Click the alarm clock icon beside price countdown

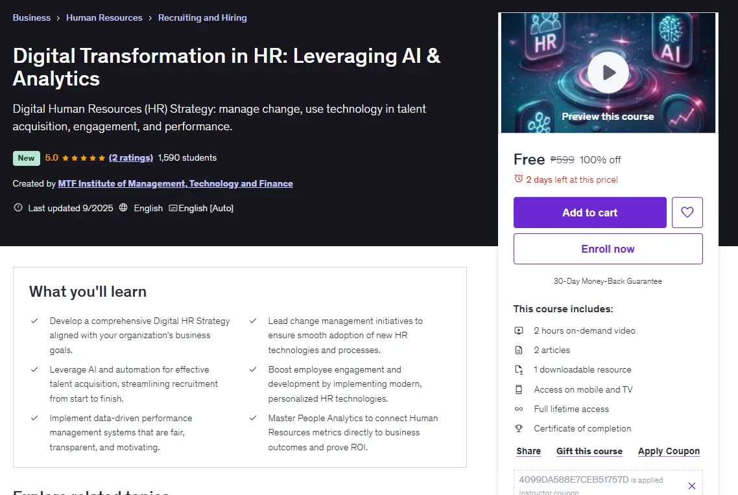(519, 179)
